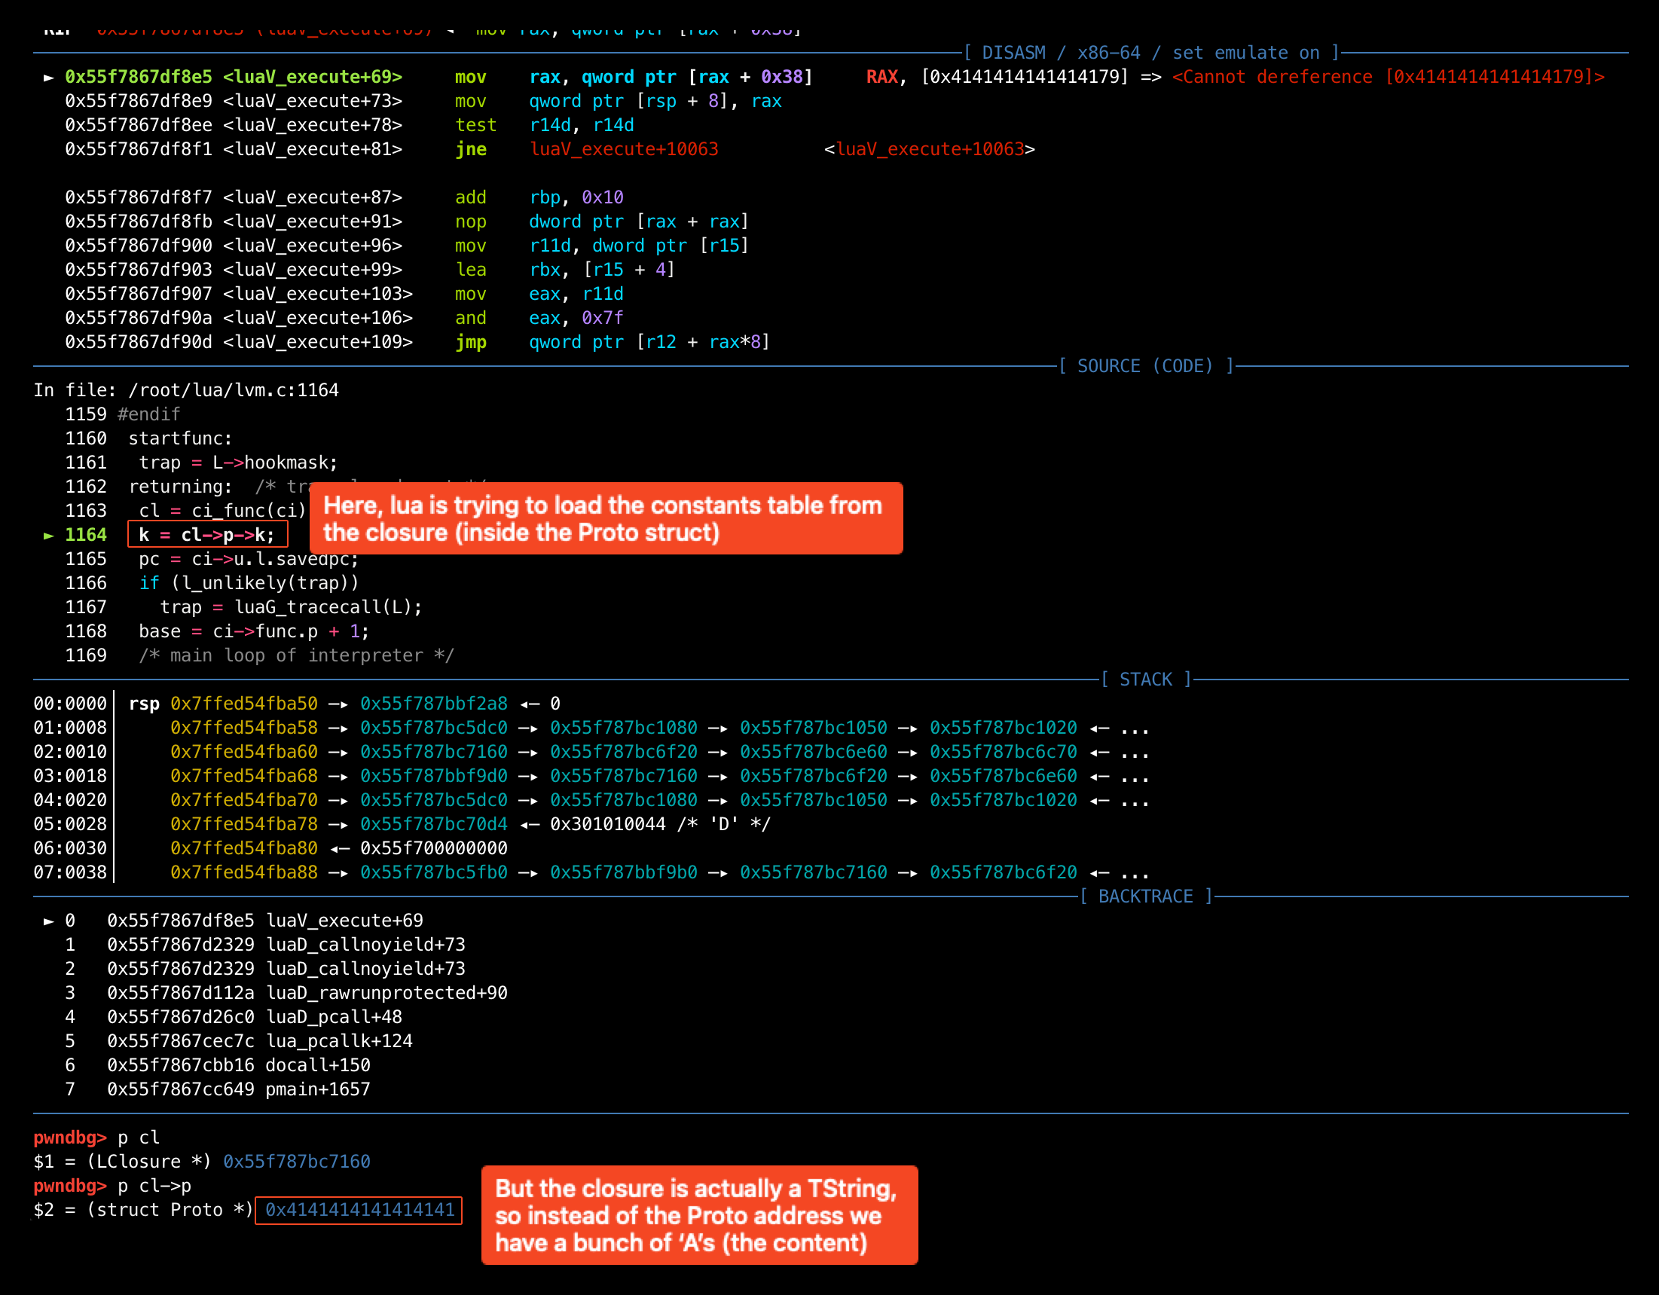
Task: Click the red TString annotation callout
Action: point(699,1215)
